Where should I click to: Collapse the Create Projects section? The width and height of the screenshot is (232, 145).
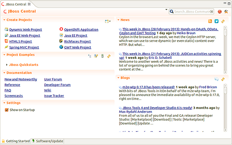pyautogui.click(x=4, y=20)
